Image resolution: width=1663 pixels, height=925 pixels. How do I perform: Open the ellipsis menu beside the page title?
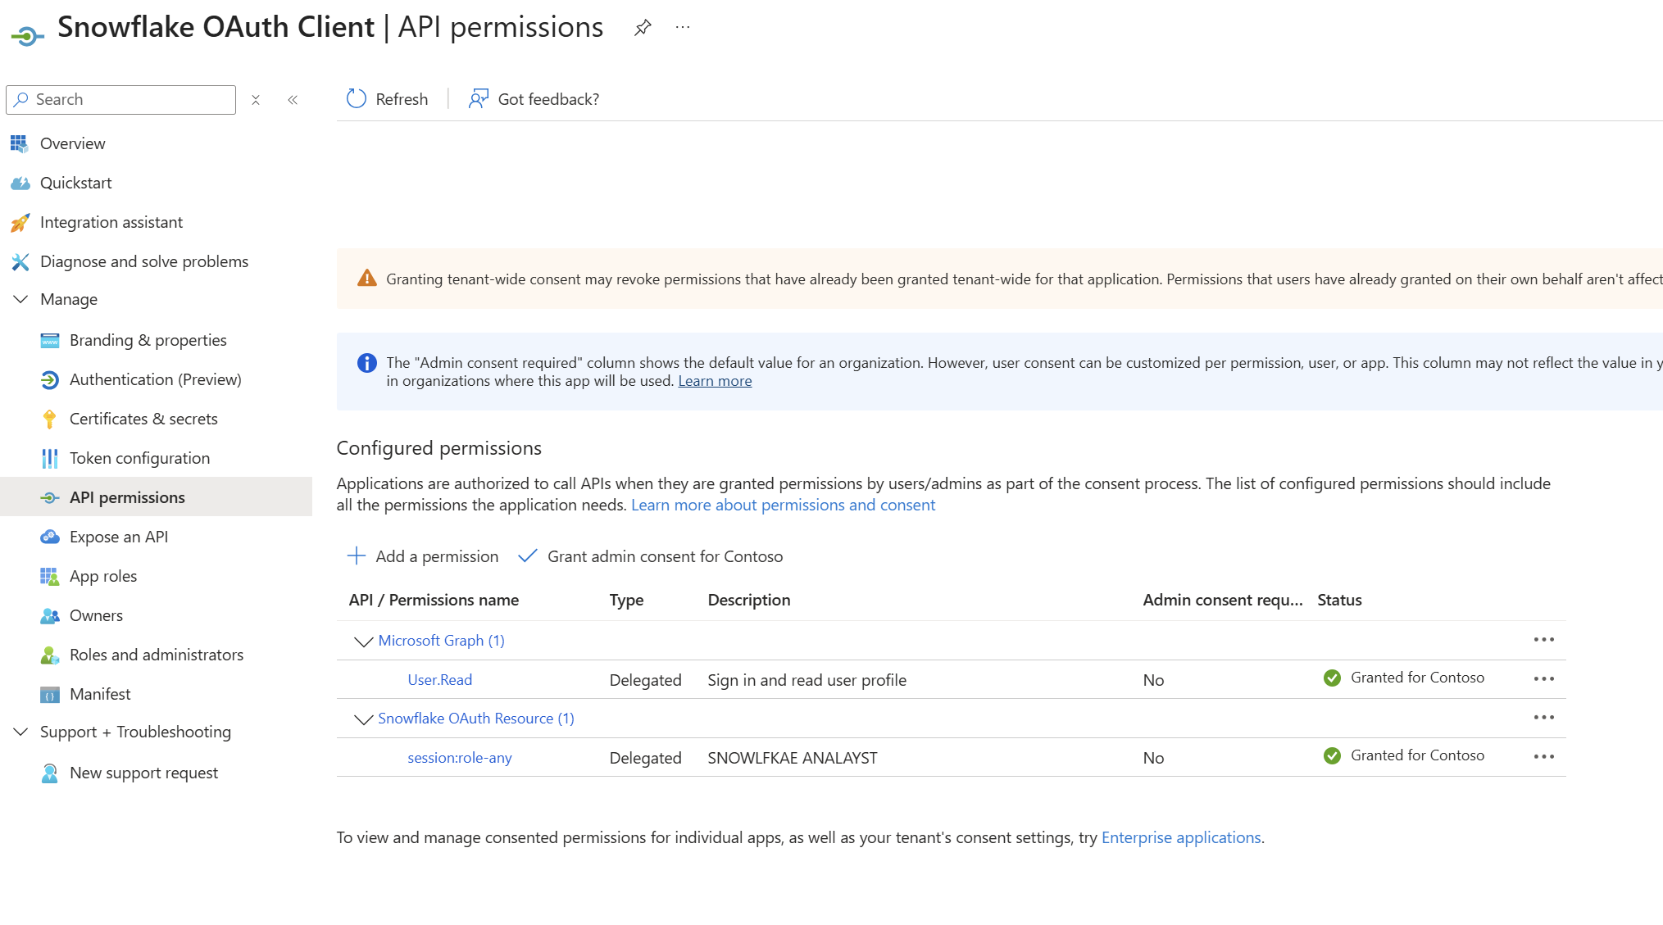(683, 28)
